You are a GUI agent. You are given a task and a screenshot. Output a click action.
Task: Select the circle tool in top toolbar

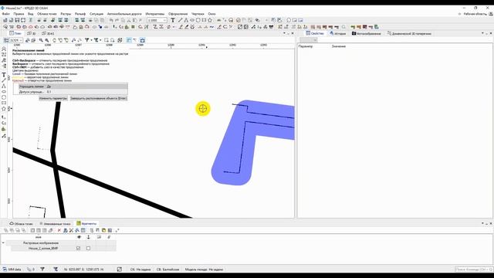pyautogui.click(x=198, y=20)
